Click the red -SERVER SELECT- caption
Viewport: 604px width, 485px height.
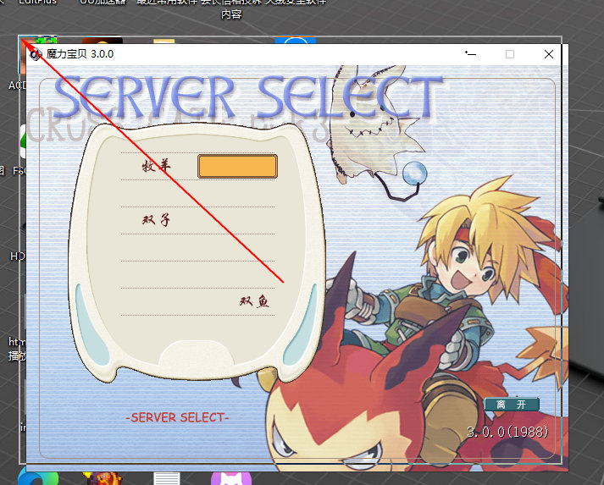pyautogui.click(x=178, y=417)
